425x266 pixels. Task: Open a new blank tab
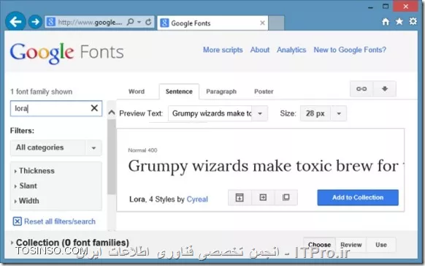[x=276, y=23]
